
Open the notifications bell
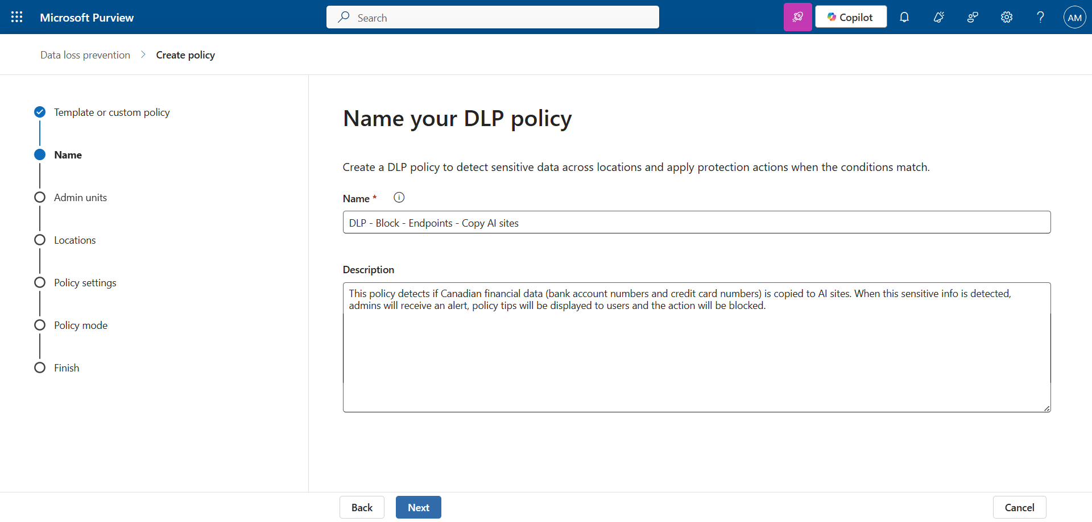[x=904, y=17]
